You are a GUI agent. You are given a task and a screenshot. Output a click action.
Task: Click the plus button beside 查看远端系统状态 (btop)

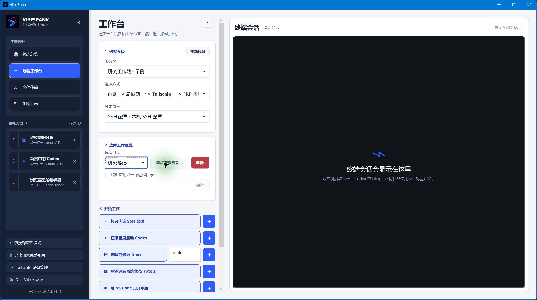pos(209,271)
